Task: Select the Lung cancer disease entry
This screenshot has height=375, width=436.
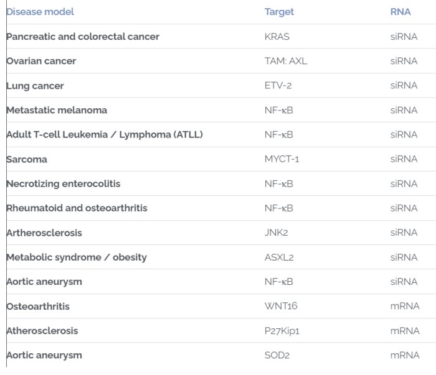Action: click(x=35, y=86)
